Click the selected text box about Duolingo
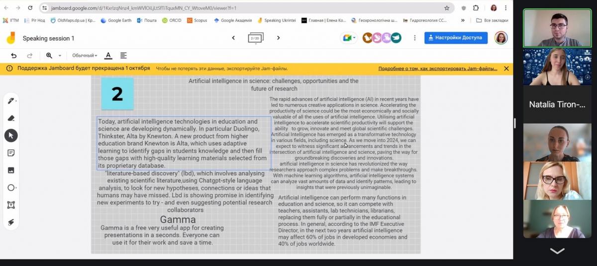 click(x=184, y=143)
